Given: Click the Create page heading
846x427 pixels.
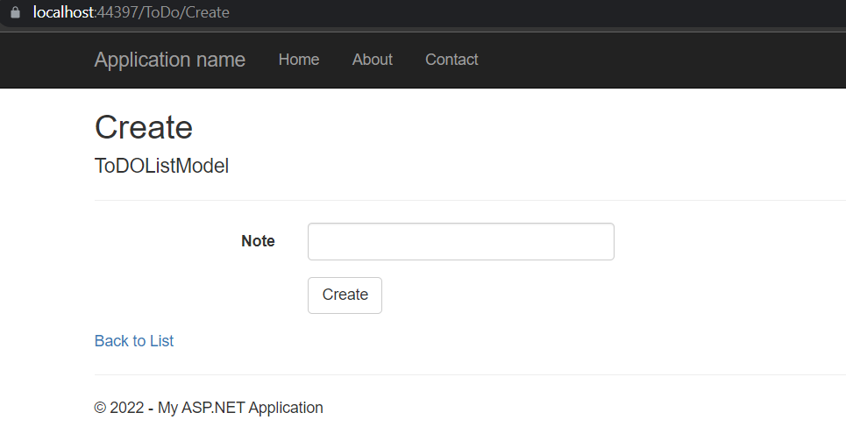Looking at the screenshot, I should [x=144, y=127].
